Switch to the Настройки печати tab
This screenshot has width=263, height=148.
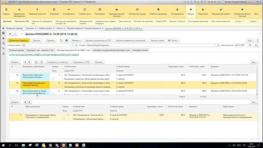[140, 50]
